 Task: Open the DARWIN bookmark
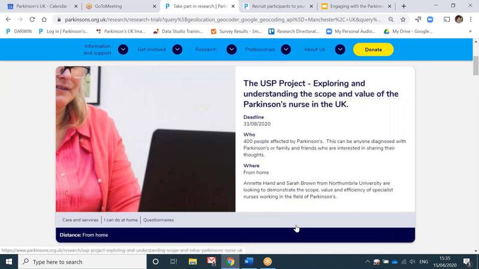click(19, 31)
